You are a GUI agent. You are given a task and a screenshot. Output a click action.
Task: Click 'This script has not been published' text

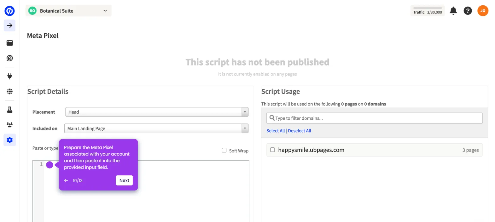[257, 62]
